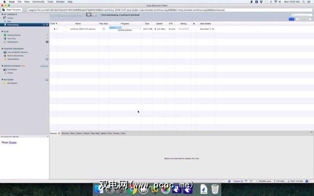The width and height of the screenshot is (314, 196).
Task: Click the library search box
Action: coord(302,15)
